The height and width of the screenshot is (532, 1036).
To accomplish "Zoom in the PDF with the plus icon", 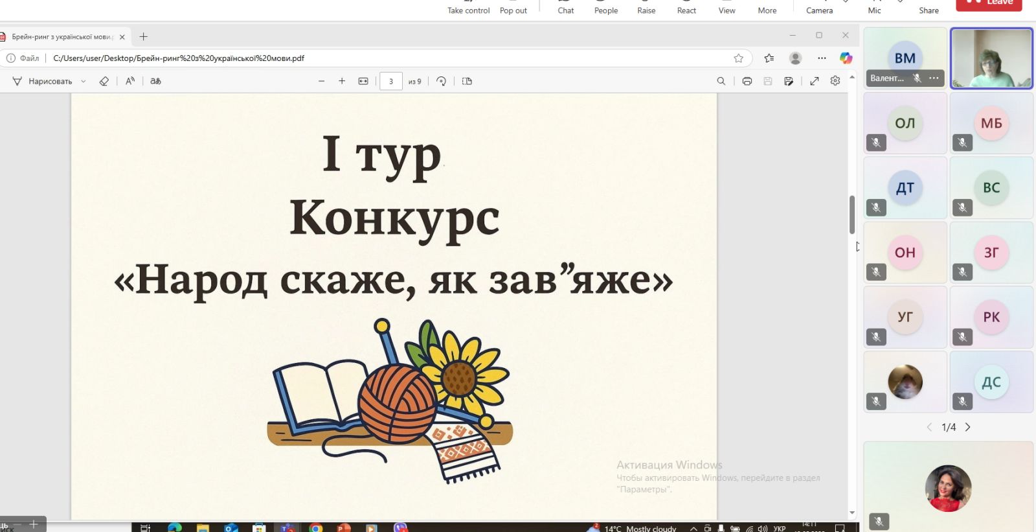I will pos(342,81).
